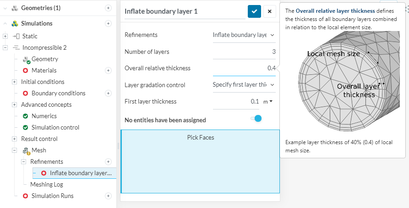
Task: Click plus icon next to Geometries
Action: point(108,8)
